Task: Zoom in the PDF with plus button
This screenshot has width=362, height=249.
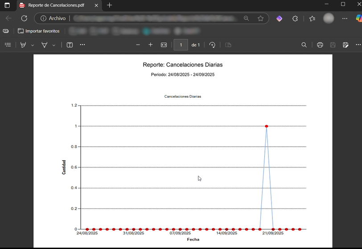Action: [x=151, y=45]
